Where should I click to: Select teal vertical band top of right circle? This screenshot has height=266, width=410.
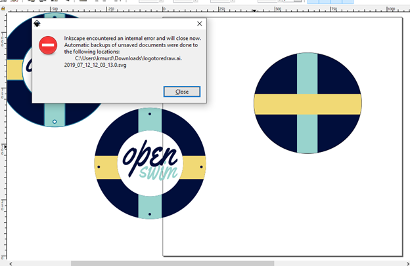pos(307,69)
